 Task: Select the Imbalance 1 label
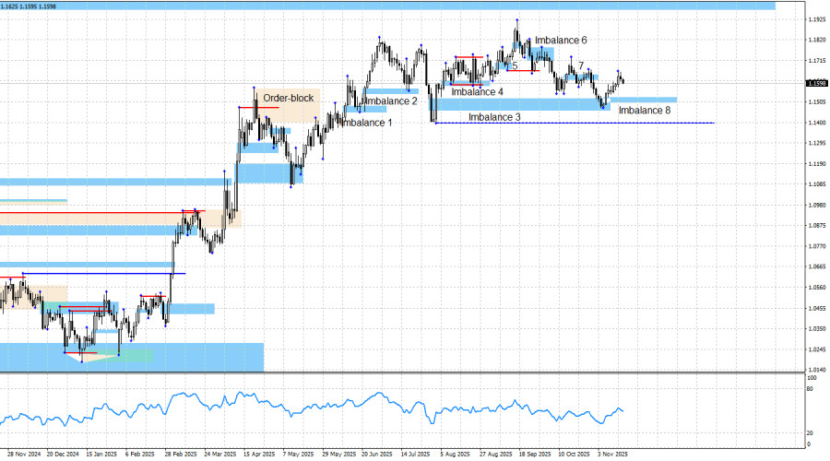tap(366, 123)
